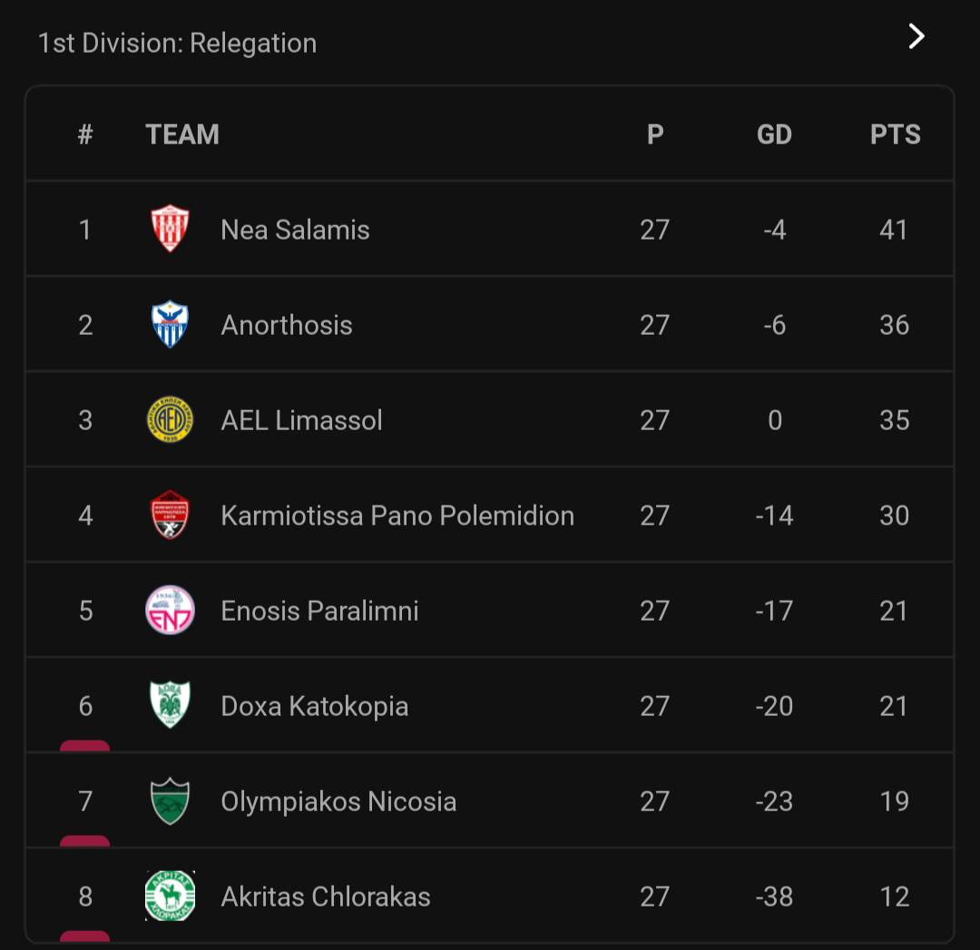Sort by the GD column header
Image resolution: width=980 pixels, height=950 pixels.
pos(774,134)
